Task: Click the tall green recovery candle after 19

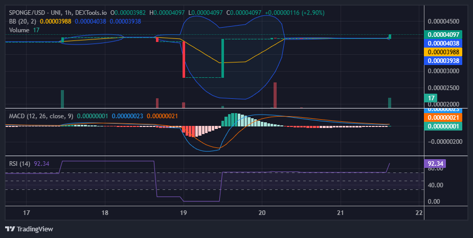Action: 222,58
